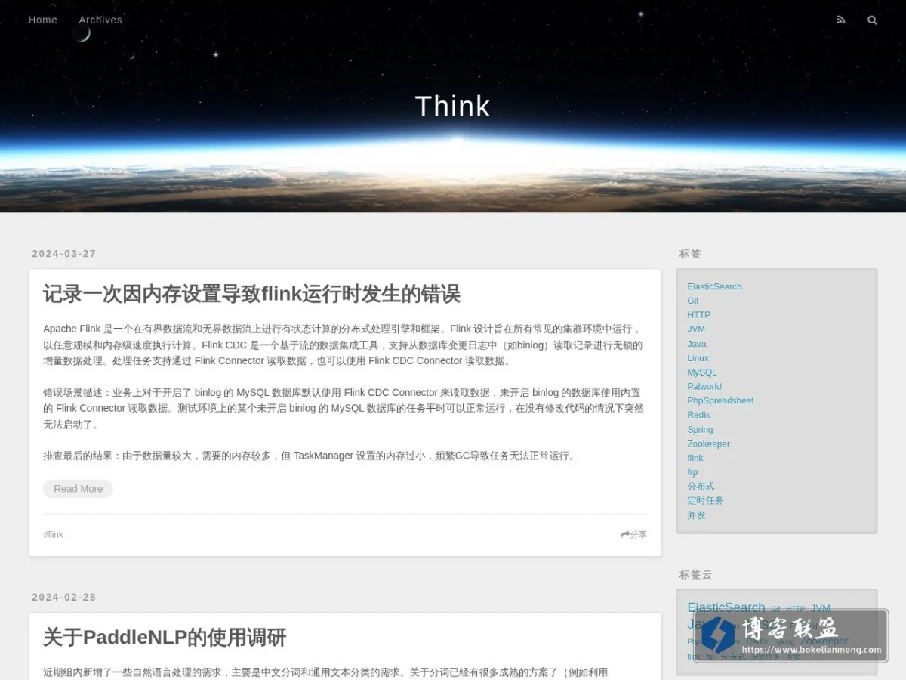Select Java in the 标签 list

click(697, 344)
